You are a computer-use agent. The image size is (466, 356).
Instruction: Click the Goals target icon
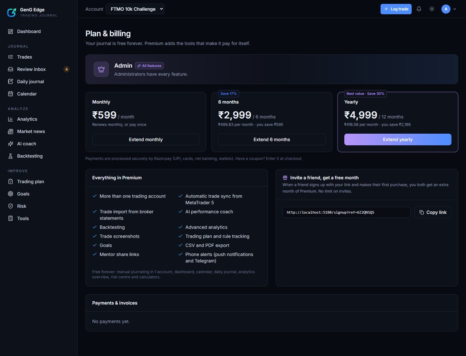10,194
